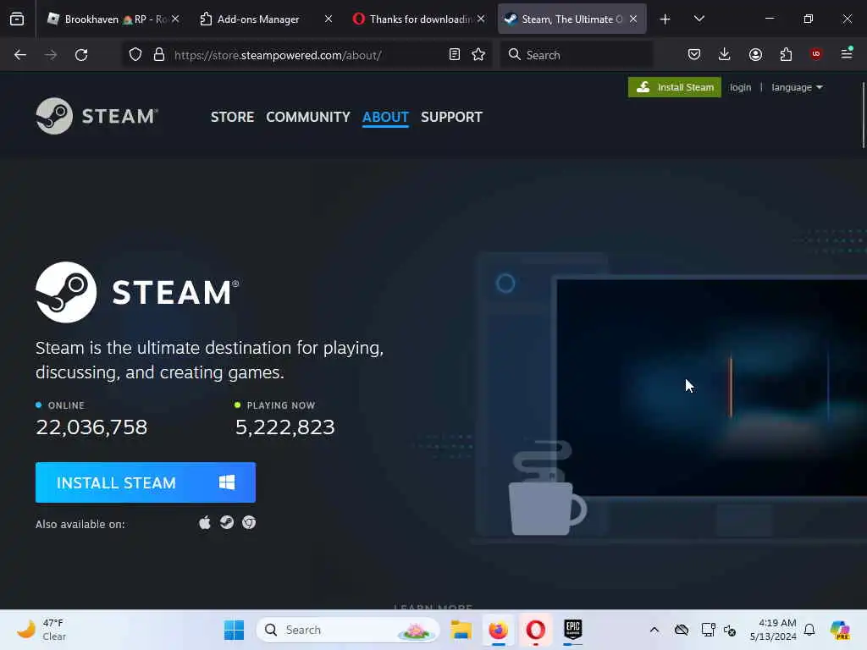This screenshot has width=867, height=650.
Task: Open the clock showing 4:19 AM
Action: point(773,630)
